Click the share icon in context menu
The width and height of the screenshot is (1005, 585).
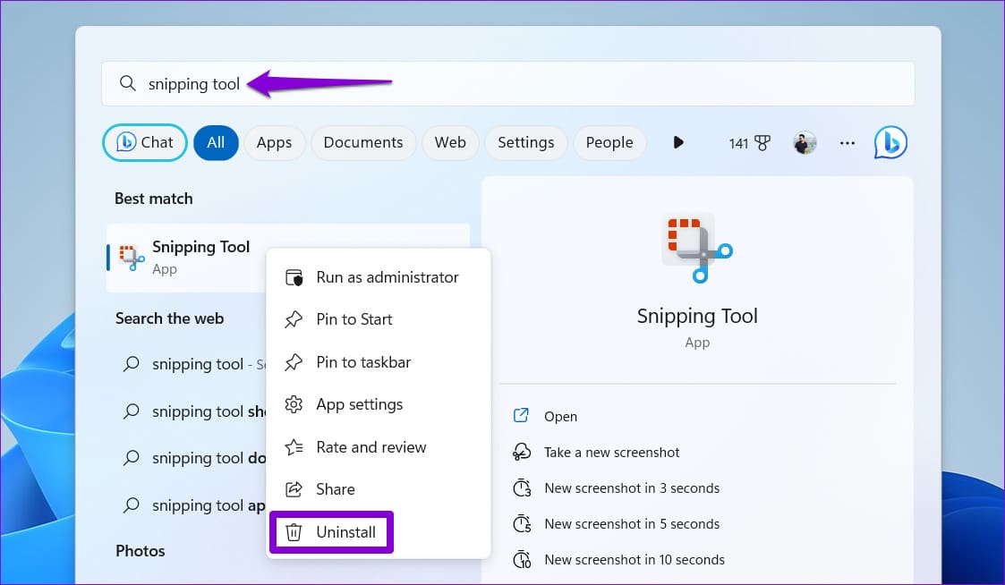tap(294, 489)
